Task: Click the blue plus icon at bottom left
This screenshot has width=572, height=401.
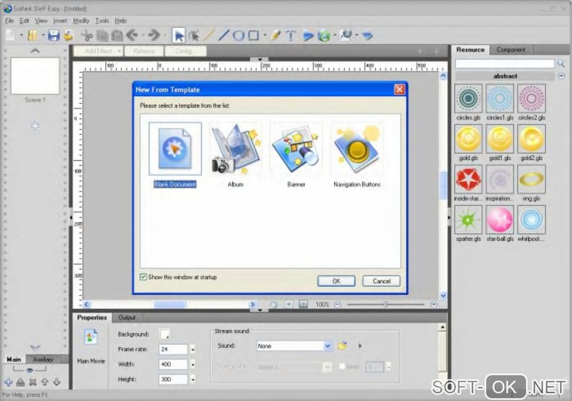Action: pyautogui.click(x=8, y=382)
